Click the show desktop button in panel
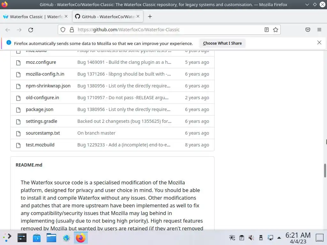Image resolution: width=327 pixels, height=245 pixels. click(x=320, y=238)
